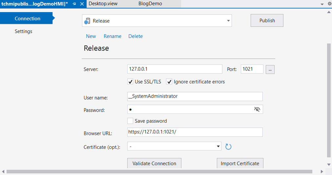Switch to the Desktop.view tab
This screenshot has width=332, height=175.
pyautogui.click(x=103, y=4)
